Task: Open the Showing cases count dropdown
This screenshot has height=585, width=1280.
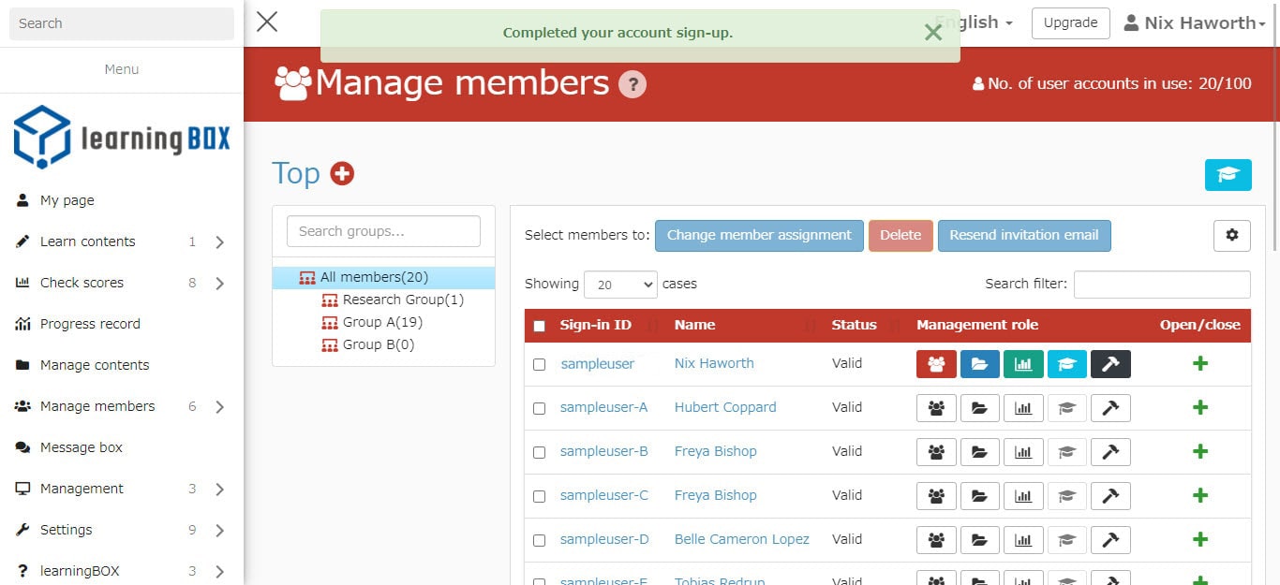Action: pyautogui.click(x=620, y=285)
